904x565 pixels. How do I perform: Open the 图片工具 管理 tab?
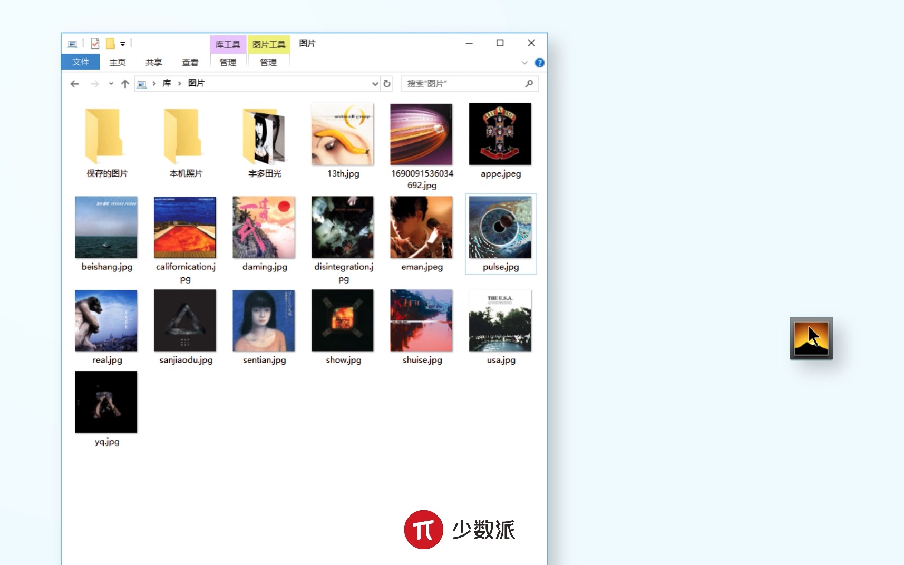[x=268, y=62]
